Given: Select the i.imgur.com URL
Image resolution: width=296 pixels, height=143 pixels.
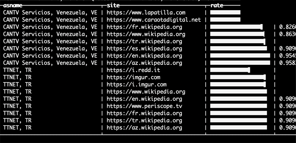Looking at the screenshot, I should 136,85.
